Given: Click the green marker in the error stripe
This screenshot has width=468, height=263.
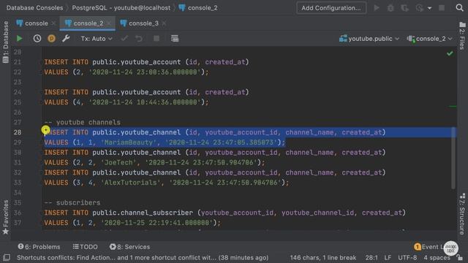Looking at the screenshot, I should pos(453,107).
